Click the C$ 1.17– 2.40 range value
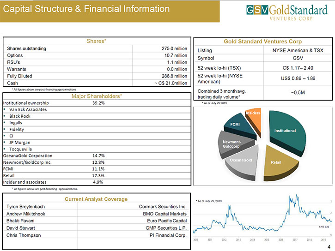 tap(298, 68)
